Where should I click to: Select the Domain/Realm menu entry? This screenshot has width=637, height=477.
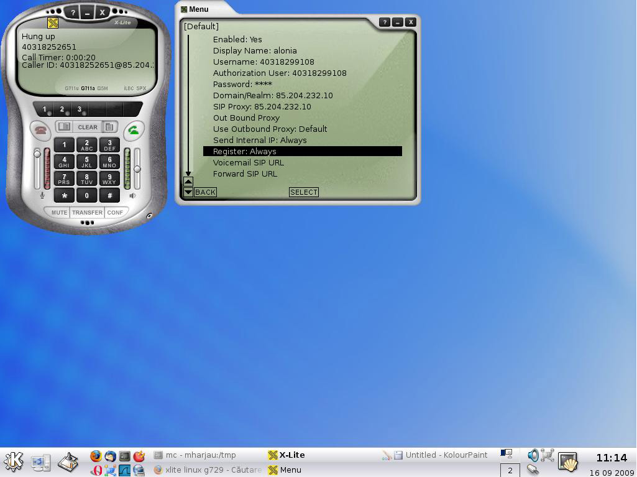[x=273, y=96]
